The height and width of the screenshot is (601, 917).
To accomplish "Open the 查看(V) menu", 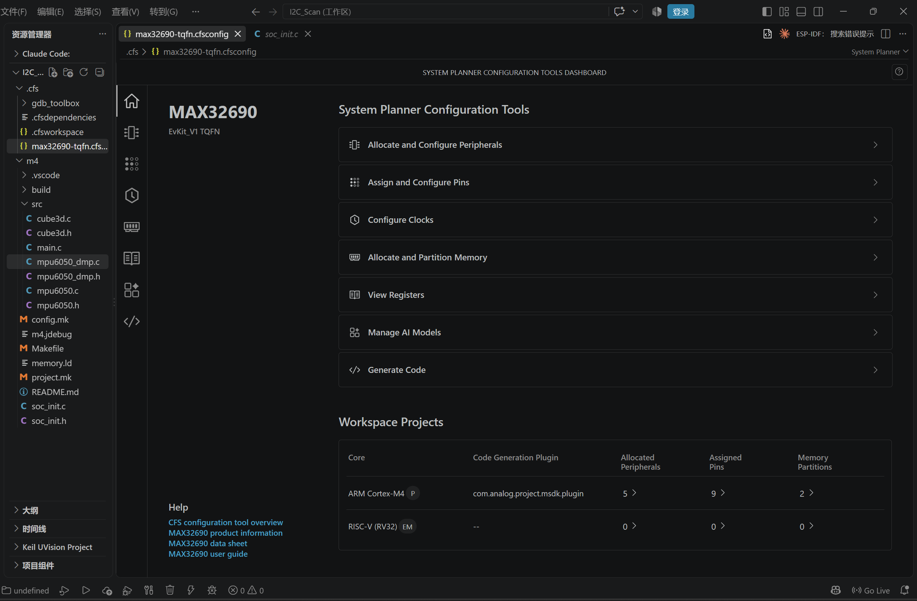I will tap(125, 12).
